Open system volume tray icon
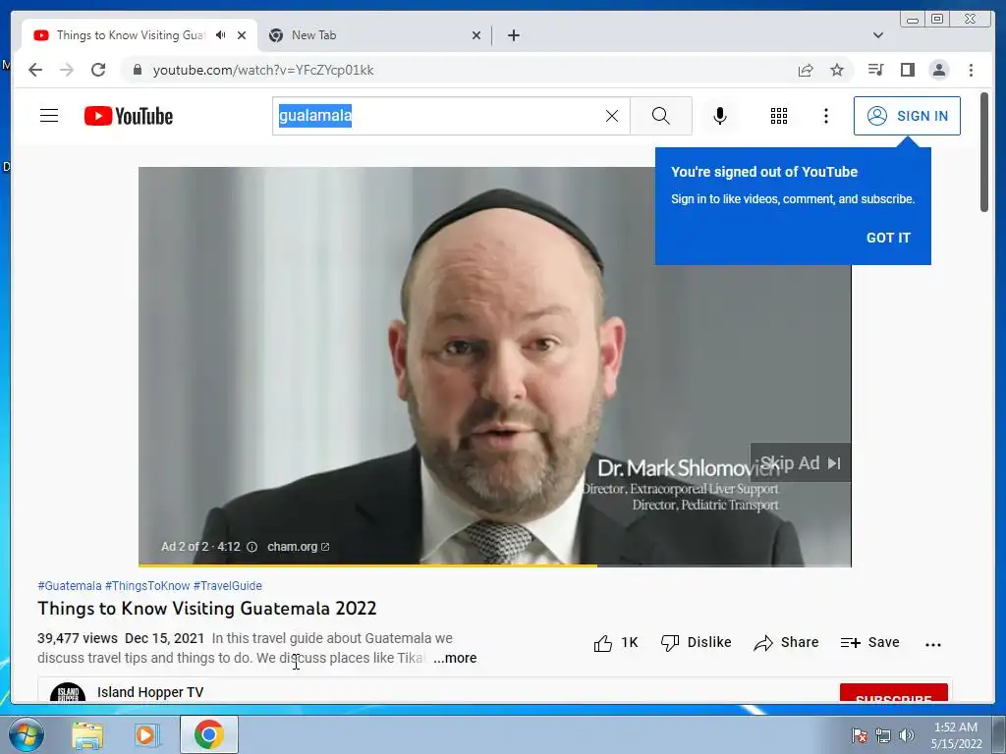Viewport: 1006px width, 754px height. pyautogui.click(x=906, y=735)
